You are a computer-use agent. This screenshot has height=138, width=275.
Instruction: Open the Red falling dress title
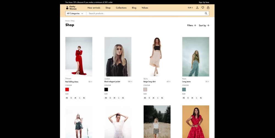pyautogui.click(x=72, y=82)
